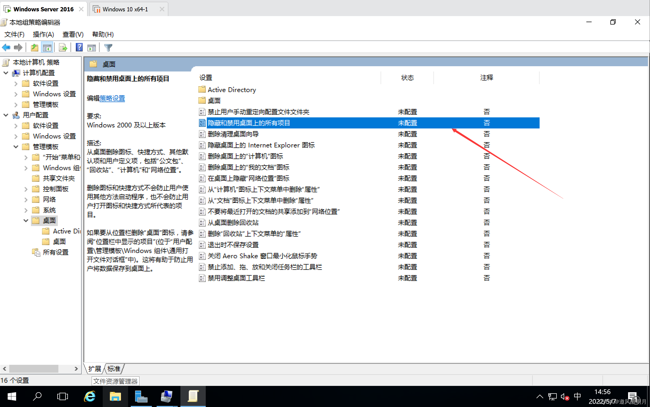This screenshot has height=407, width=650.
Task: Select 共享文件夹 tree item
Action: click(x=59, y=178)
